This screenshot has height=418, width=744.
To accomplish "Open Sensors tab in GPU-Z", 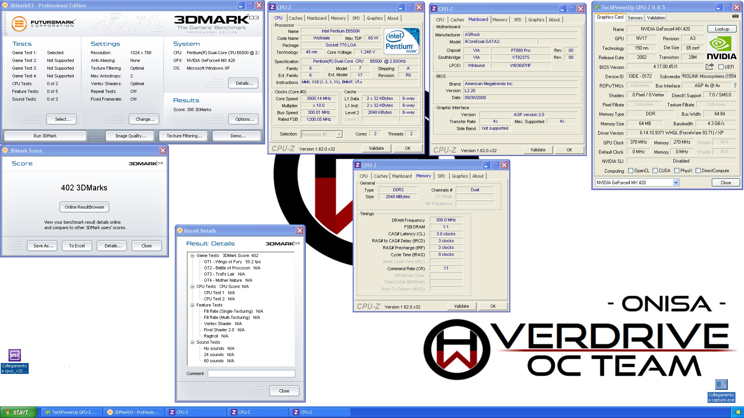I will (x=635, y=18).
